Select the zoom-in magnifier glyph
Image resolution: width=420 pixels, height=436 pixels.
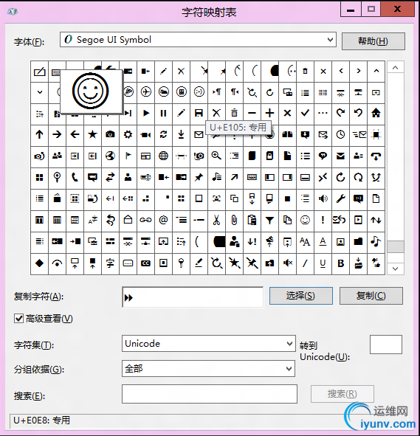pos(216,156)
